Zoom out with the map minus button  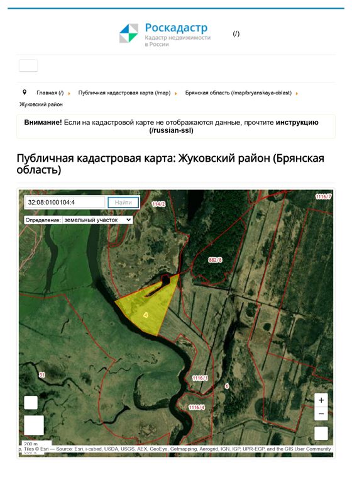click(x=321, y=413)
